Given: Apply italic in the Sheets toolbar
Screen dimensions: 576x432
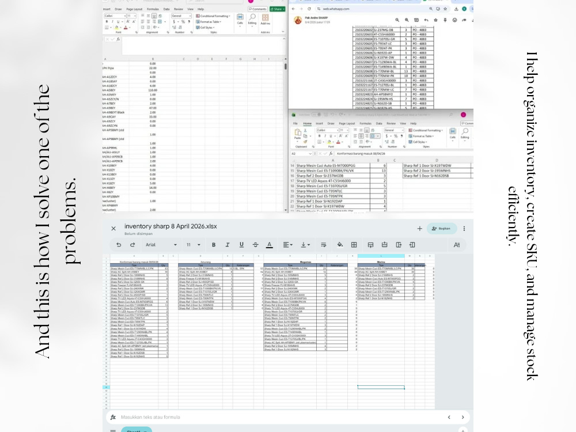Looking at the screenshot, I should 228,245.
